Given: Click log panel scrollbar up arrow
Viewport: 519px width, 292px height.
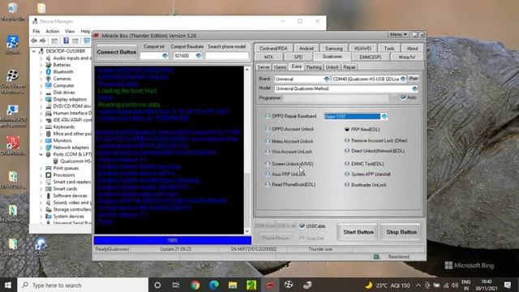Looking at the screenshot, I should point(247,70).
